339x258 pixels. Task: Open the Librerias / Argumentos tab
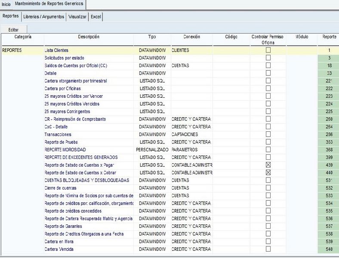(x=43, y=17)
